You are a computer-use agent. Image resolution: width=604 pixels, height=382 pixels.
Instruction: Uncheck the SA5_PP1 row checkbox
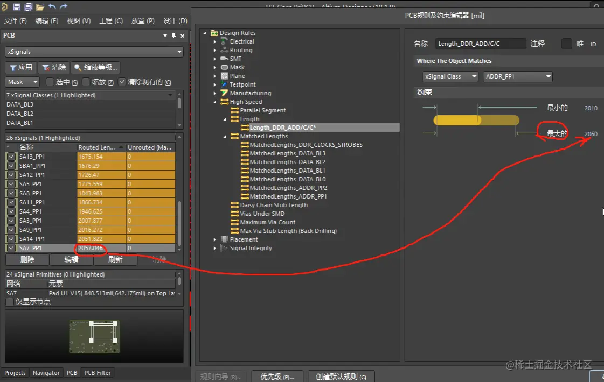click(x=11, y=184)
